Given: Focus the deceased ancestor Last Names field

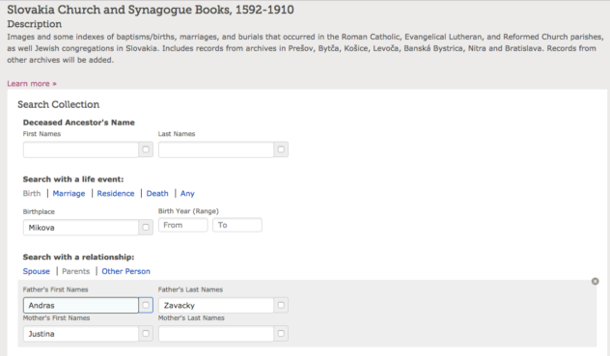Looking at the screenshot, I should point(216,150).
